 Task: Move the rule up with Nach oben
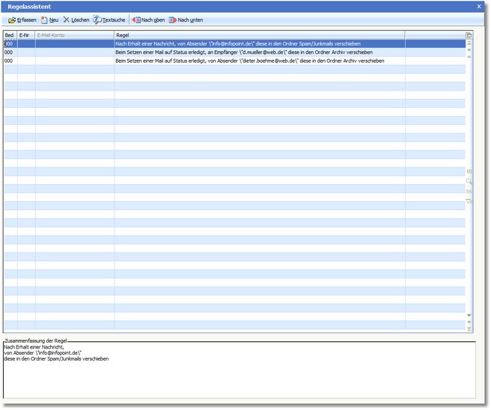[x=148, y=20]
